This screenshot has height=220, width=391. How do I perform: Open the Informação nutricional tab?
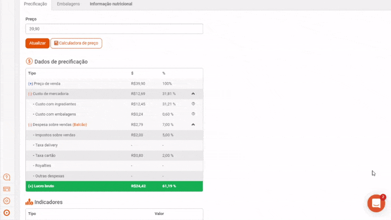click(111, 4)
